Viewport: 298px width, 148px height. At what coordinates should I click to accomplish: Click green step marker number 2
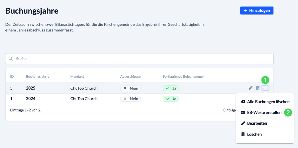288,113
